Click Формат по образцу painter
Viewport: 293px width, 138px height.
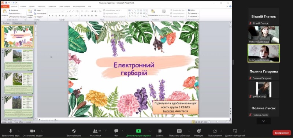click(x=17, y=16)
